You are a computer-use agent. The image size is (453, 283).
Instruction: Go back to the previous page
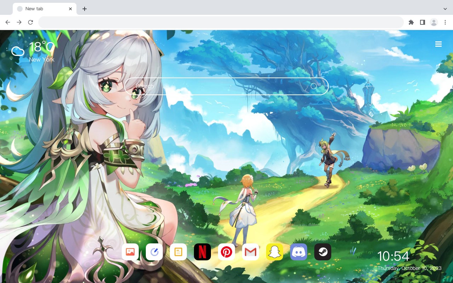coord(8,22)
